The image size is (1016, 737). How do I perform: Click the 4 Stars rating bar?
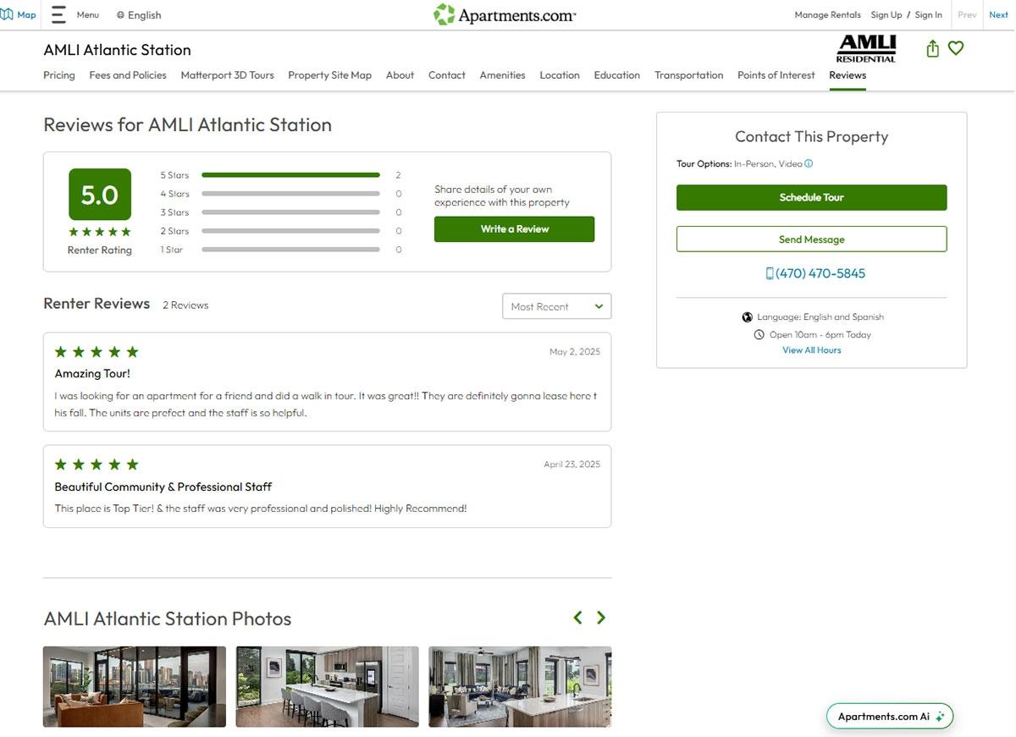pos(290,194)
